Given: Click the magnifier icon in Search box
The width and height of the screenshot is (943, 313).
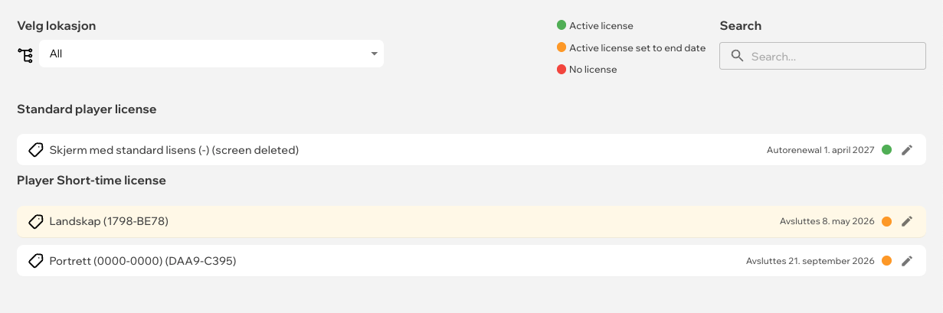Looking at the screenshot, I should click(738, 56).
